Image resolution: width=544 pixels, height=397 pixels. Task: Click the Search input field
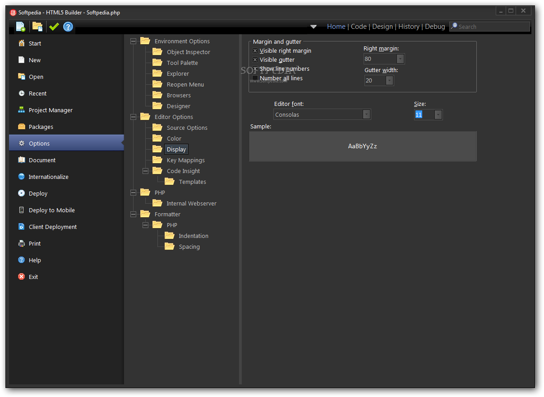490,27
